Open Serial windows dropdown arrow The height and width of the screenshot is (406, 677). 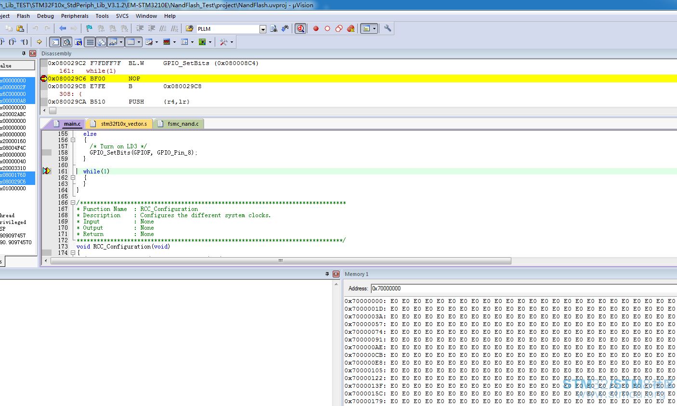(x=156, y=42)
